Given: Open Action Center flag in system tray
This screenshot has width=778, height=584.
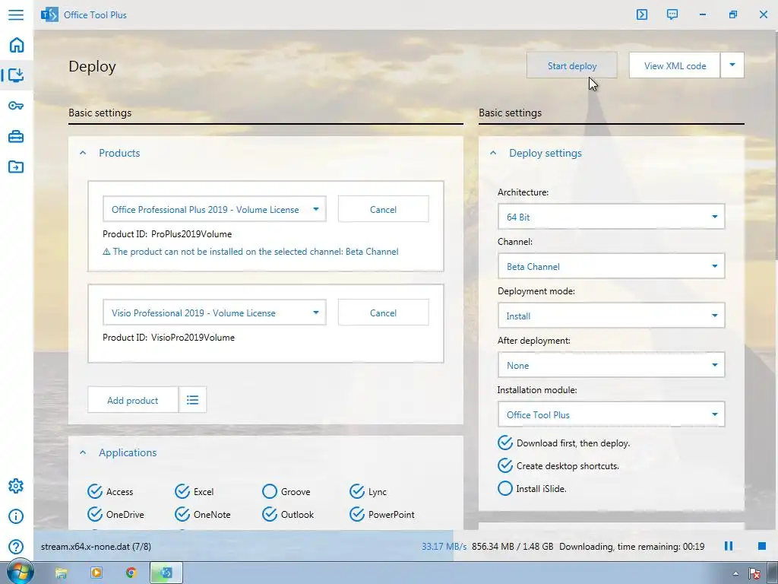Looking at the screenshot, I should tap(754, 573).
